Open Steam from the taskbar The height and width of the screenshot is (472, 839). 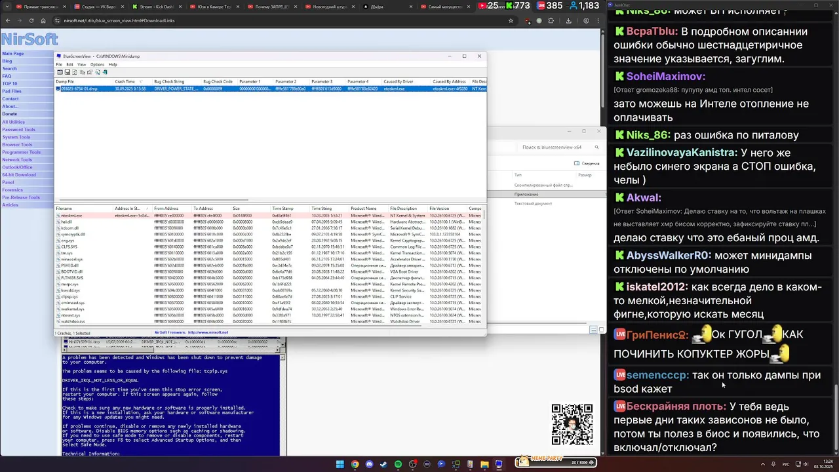tap(383, 464)
